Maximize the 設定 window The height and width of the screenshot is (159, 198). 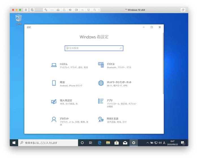[x=152, y=27]
